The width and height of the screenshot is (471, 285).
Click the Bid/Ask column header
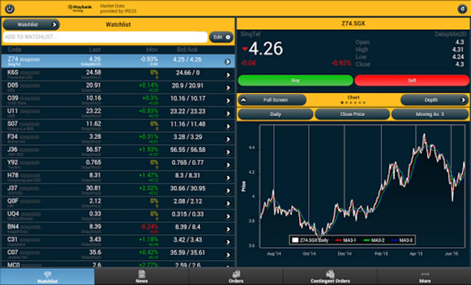187,49
